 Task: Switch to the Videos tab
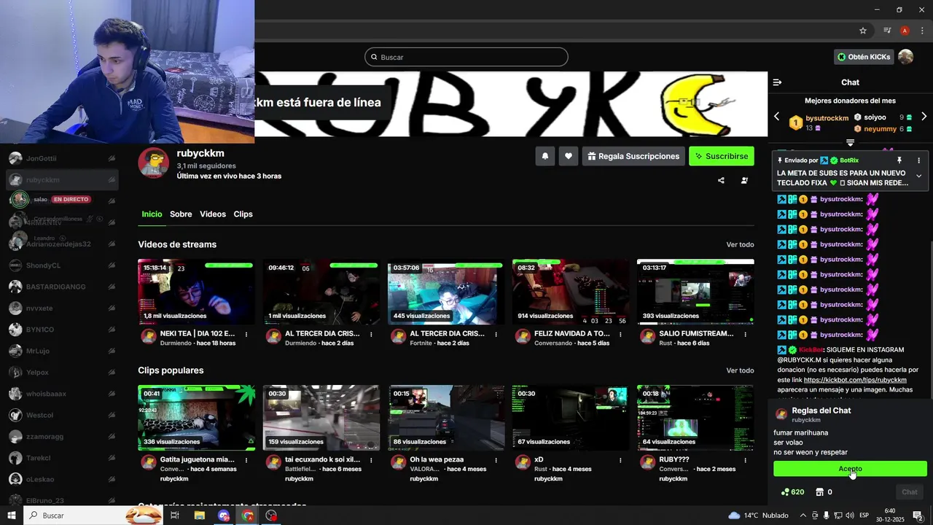pyautogui.click(x=213, y=214)
